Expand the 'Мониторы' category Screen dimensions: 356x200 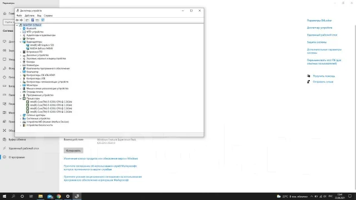point(21,85)
